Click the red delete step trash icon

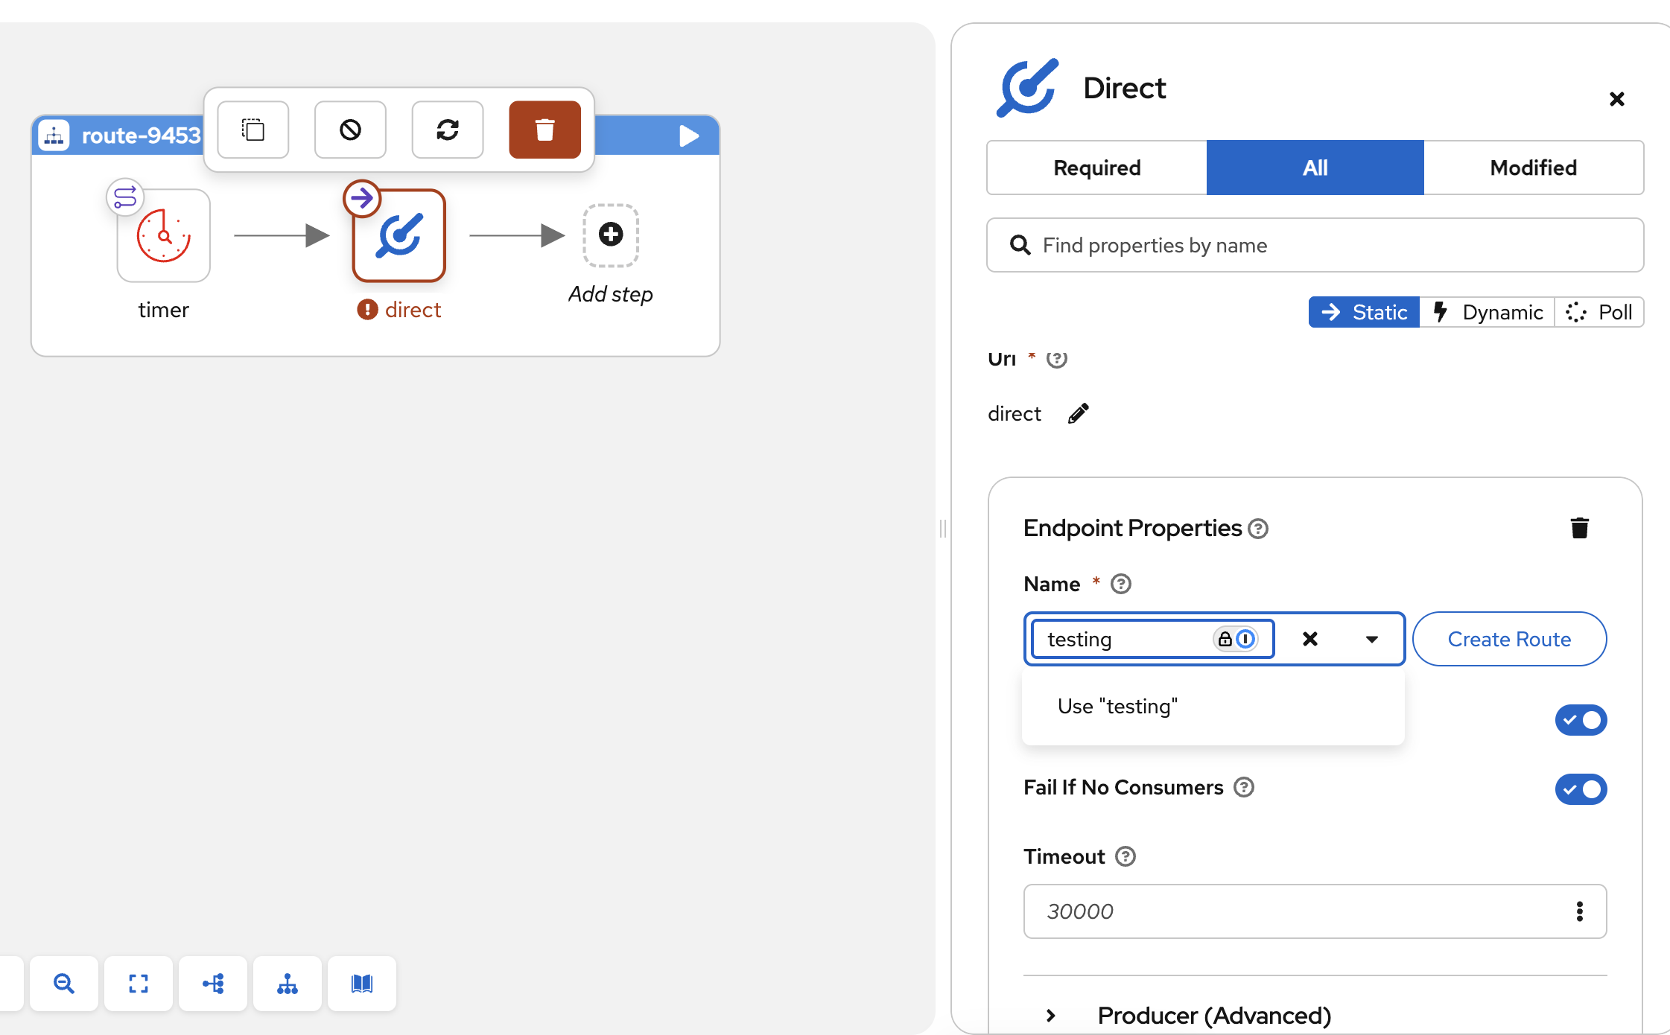tap(545, 130)
